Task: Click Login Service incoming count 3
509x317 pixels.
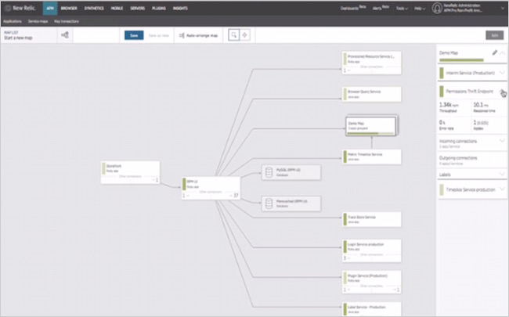Action: [x=346, y=258]
